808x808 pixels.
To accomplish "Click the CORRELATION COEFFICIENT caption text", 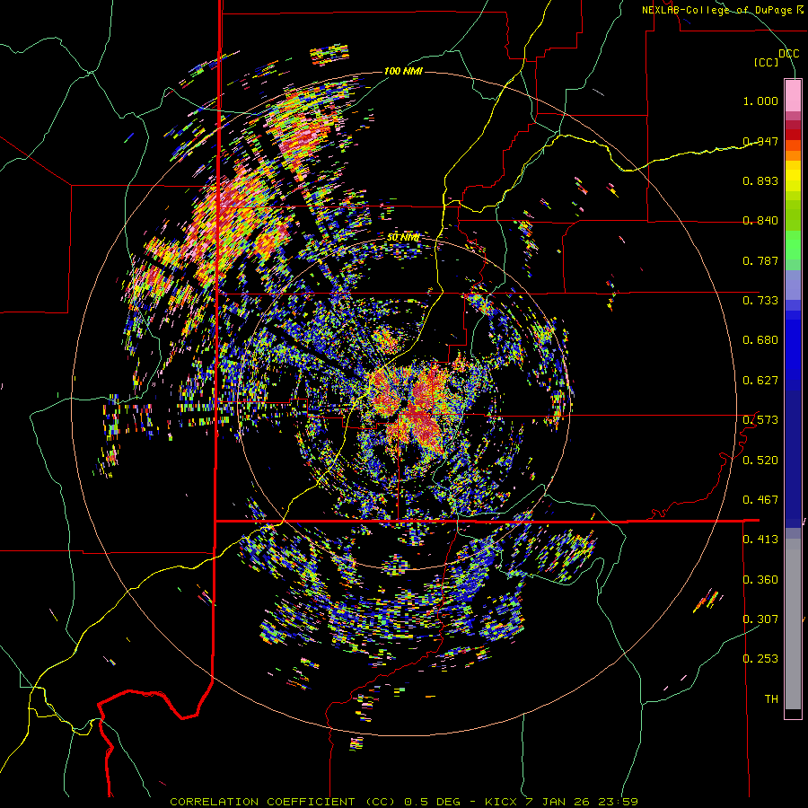I will (263, 802).
